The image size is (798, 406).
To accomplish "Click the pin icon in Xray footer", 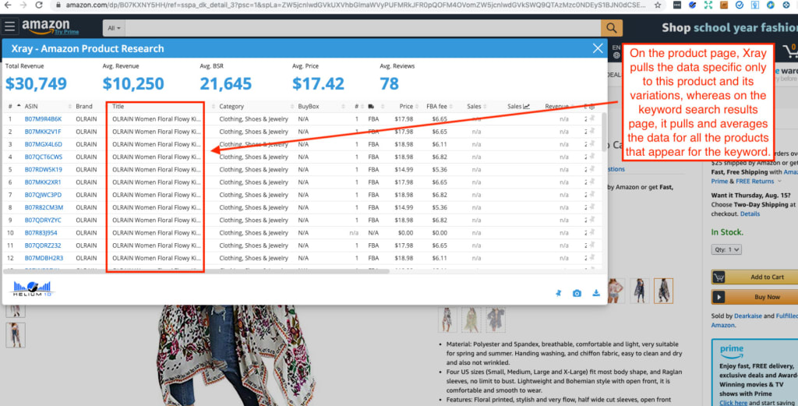I will coord(558,293).
